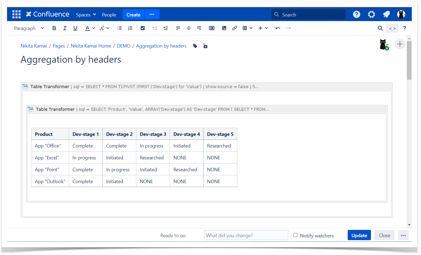Screen dimensions: 421x255
Task: Apply italic formatting
Action: (65, 28)
